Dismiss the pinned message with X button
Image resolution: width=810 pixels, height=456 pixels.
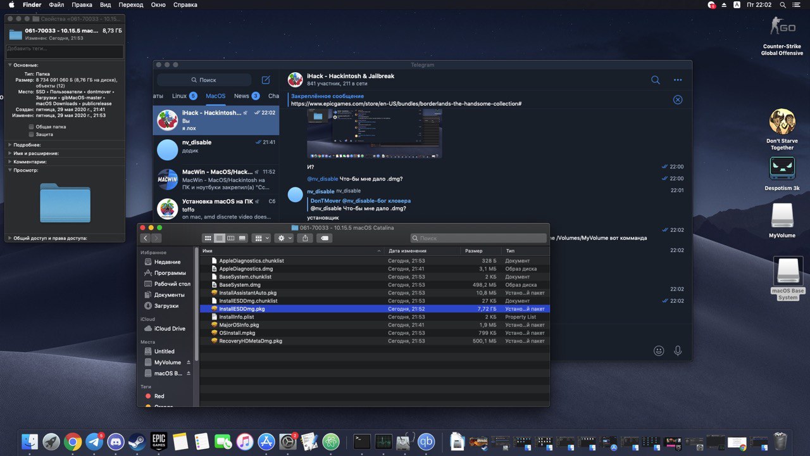[678, 99]
